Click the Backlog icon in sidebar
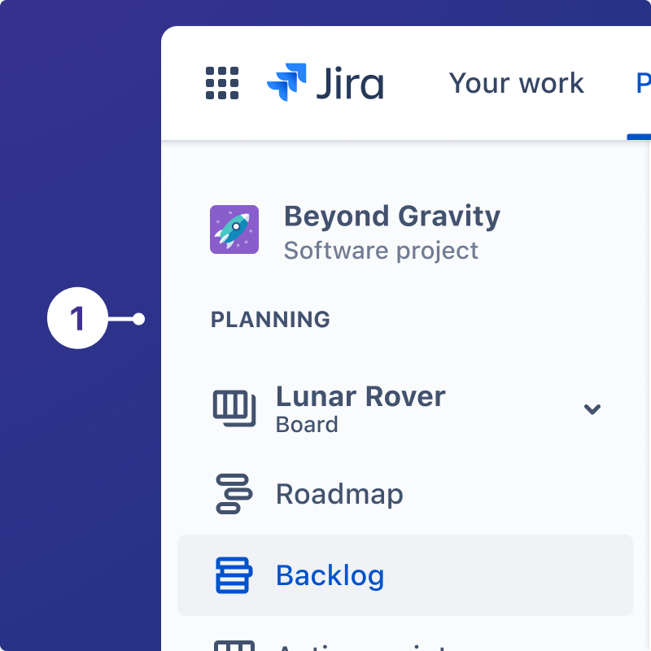 234,575
